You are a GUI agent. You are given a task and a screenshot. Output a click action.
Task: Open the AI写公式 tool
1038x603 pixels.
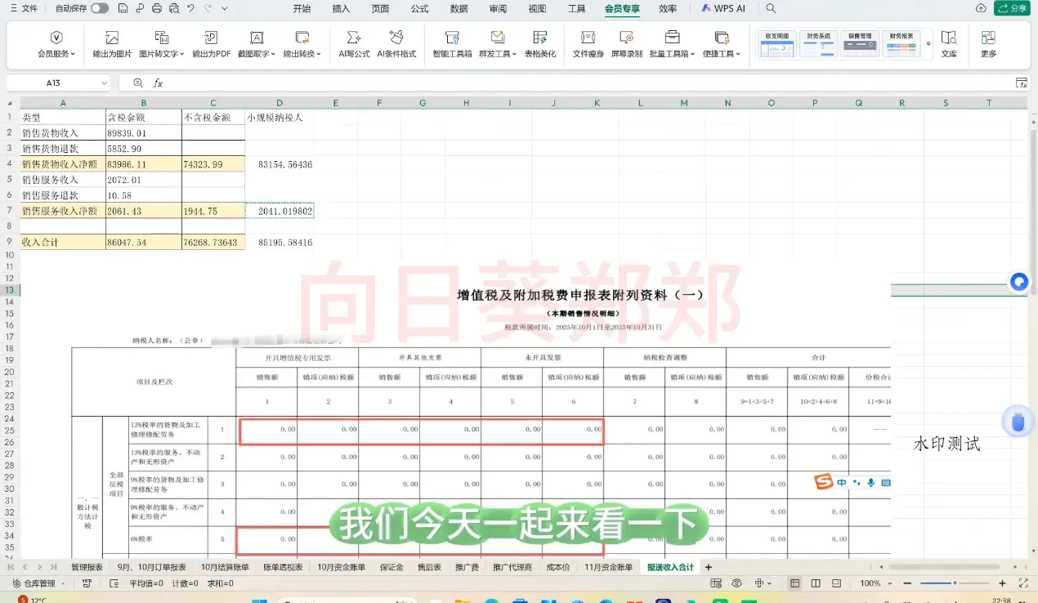click(x=353, y=45)
